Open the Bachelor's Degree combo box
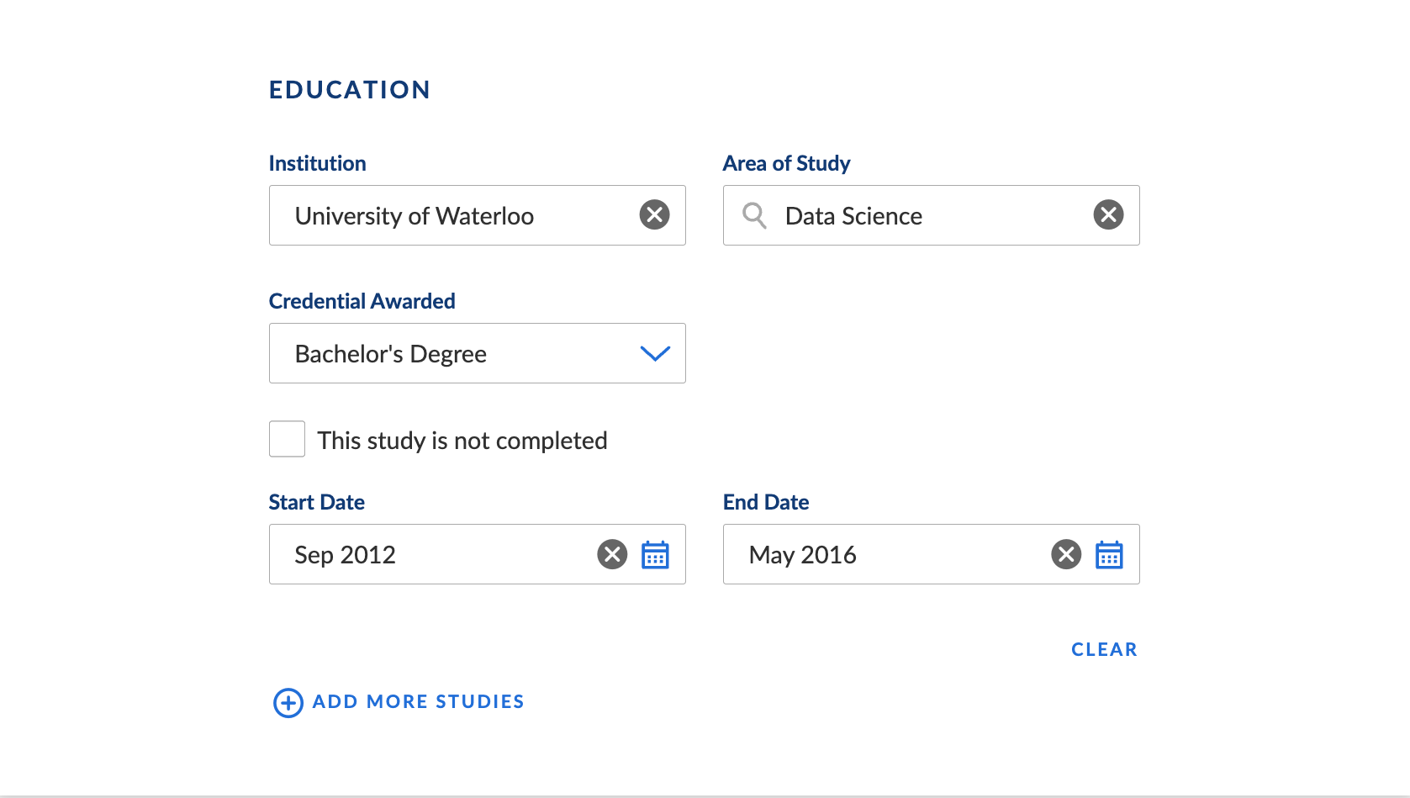This screenshot has height=798, width=1410. tap(478, 353)
